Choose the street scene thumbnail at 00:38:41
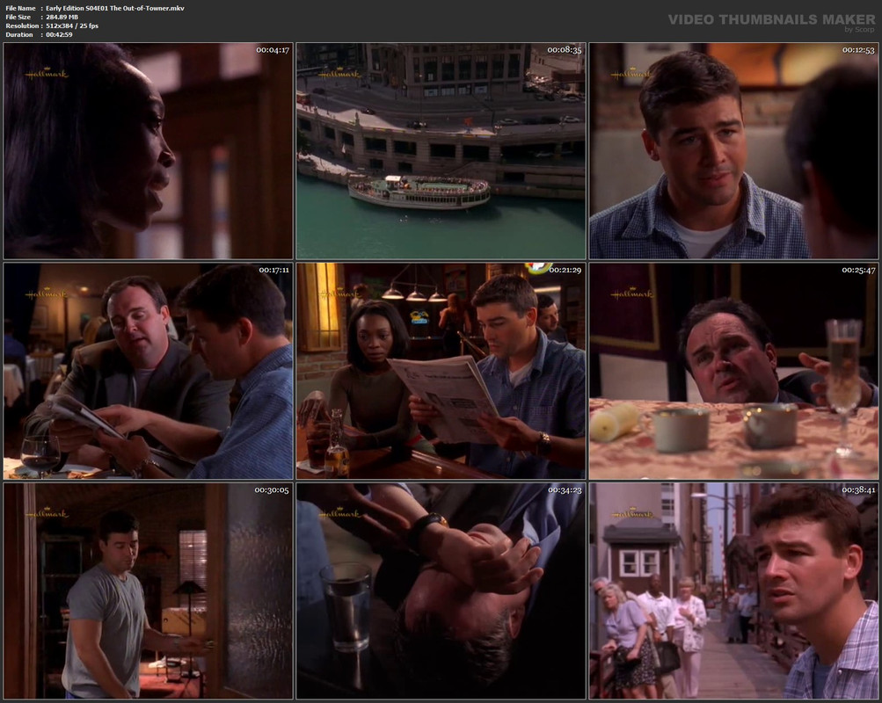 coord(733,591)
